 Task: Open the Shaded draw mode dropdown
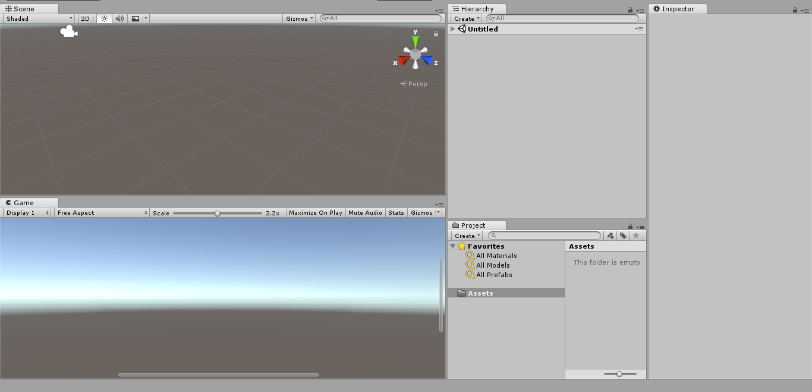[x=39, y=18]
